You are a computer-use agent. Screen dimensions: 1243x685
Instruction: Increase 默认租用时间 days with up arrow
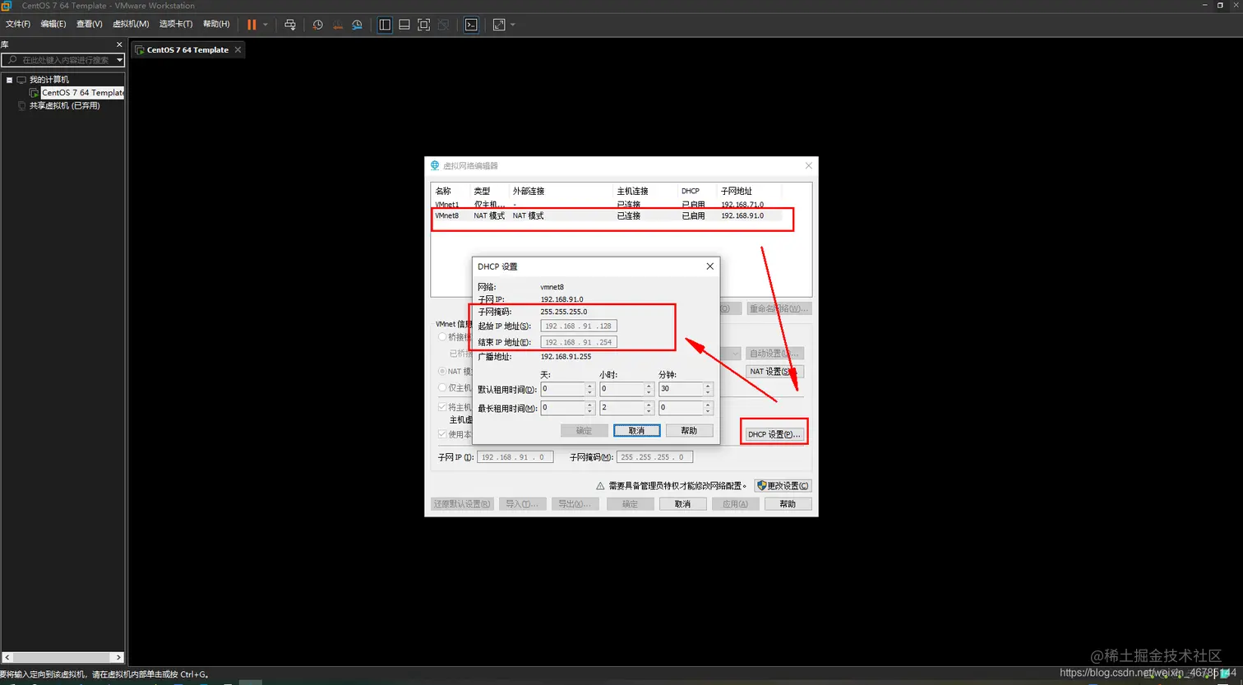[x=589, y=386]
